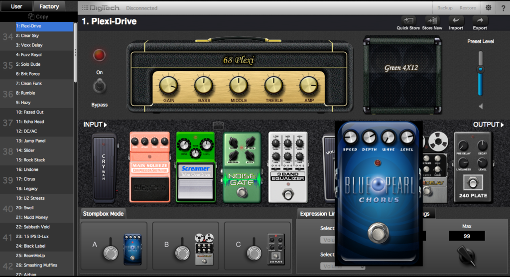
Task: Click the amp AMP level knob
Action: (x=309, y=86)
